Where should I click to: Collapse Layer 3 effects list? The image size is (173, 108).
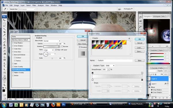point(168,84)
